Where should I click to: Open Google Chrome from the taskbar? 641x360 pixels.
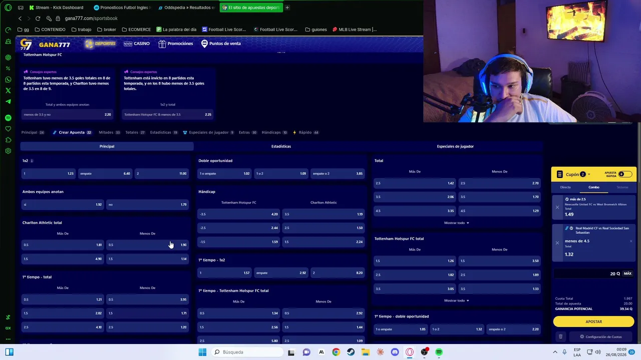coord(336,352)
